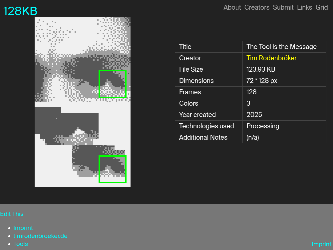The height and width of the screenshot is (250, 333).
Task: Switch to the Grid view
Action: point(322,7)
